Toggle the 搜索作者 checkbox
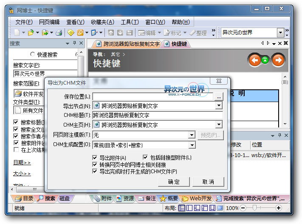Image resolution: width=302 pixels, height=224 pixels. [16, 136]
